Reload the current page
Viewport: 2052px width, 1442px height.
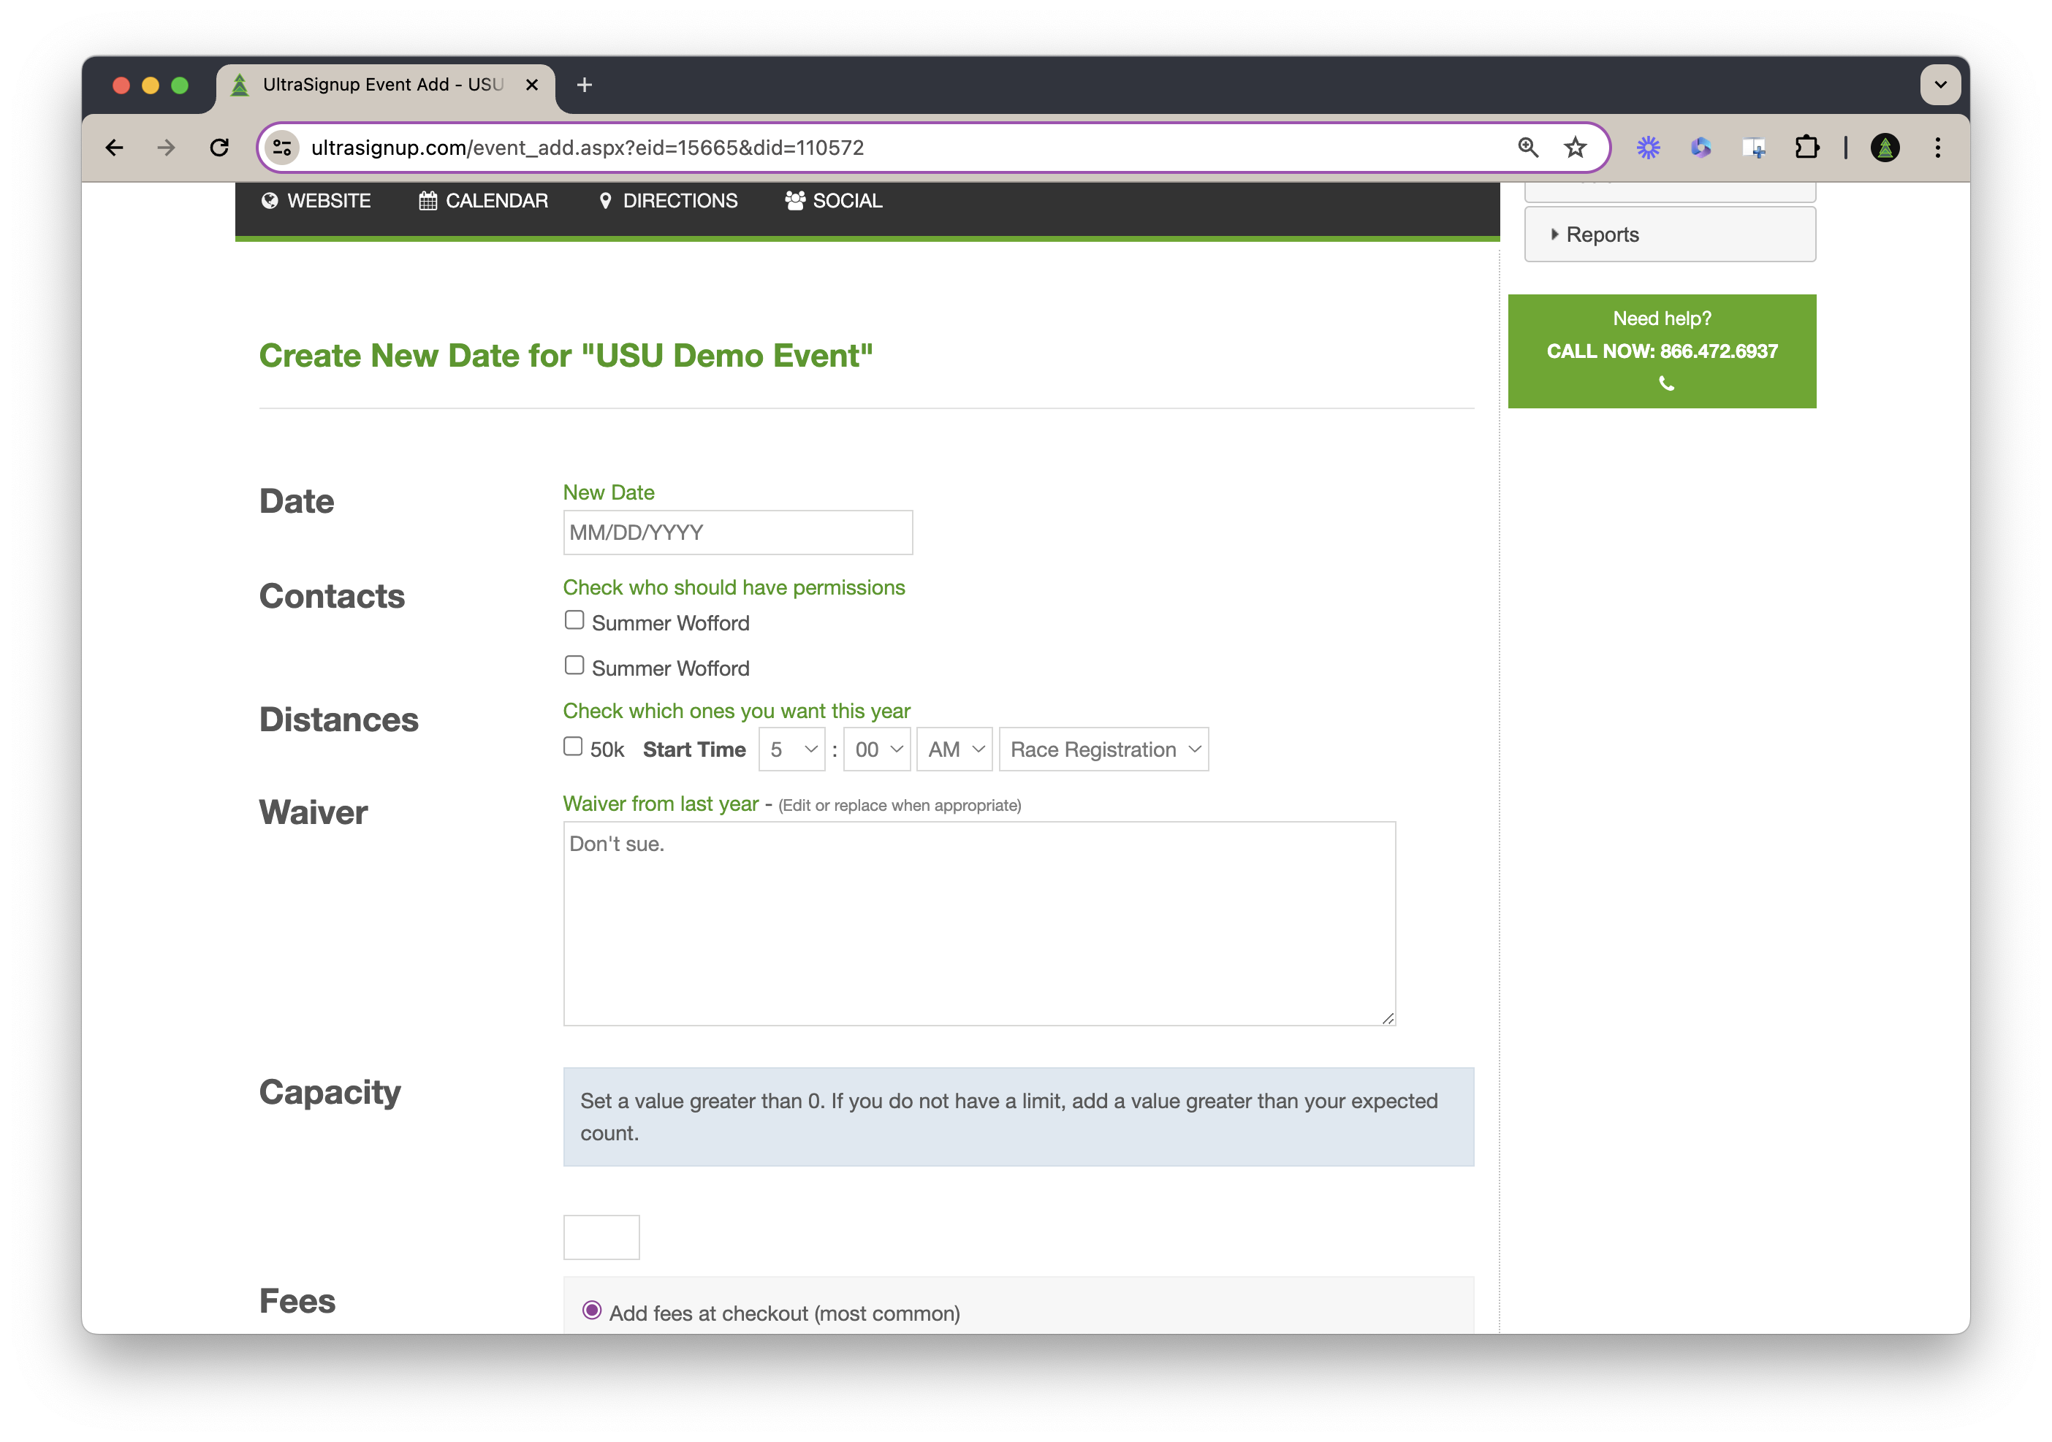coord(219,148)
